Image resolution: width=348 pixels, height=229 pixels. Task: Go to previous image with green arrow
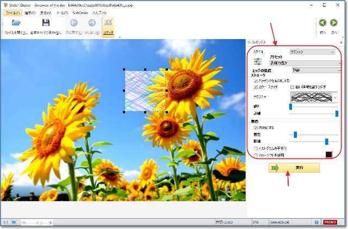click(x=322, y=23)
